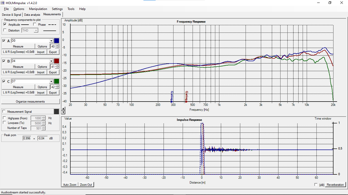Switch to the Device & Signal tab
The image size is (348, 195).
click(x=11, y=15)
